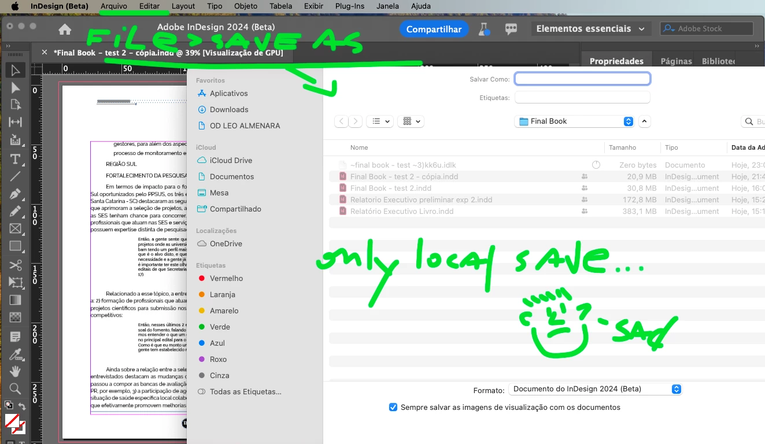Search in the Adobe Stock field
This screenshot has height=444, width=765.
pos(707,28)
